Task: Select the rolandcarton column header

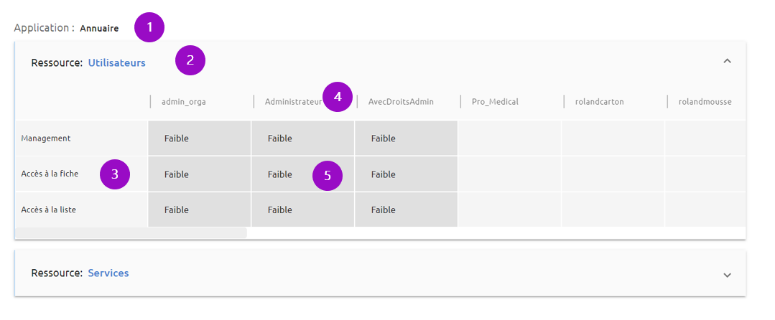Action: (600, 102)
